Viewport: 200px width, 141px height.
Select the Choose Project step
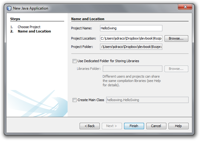29,27
